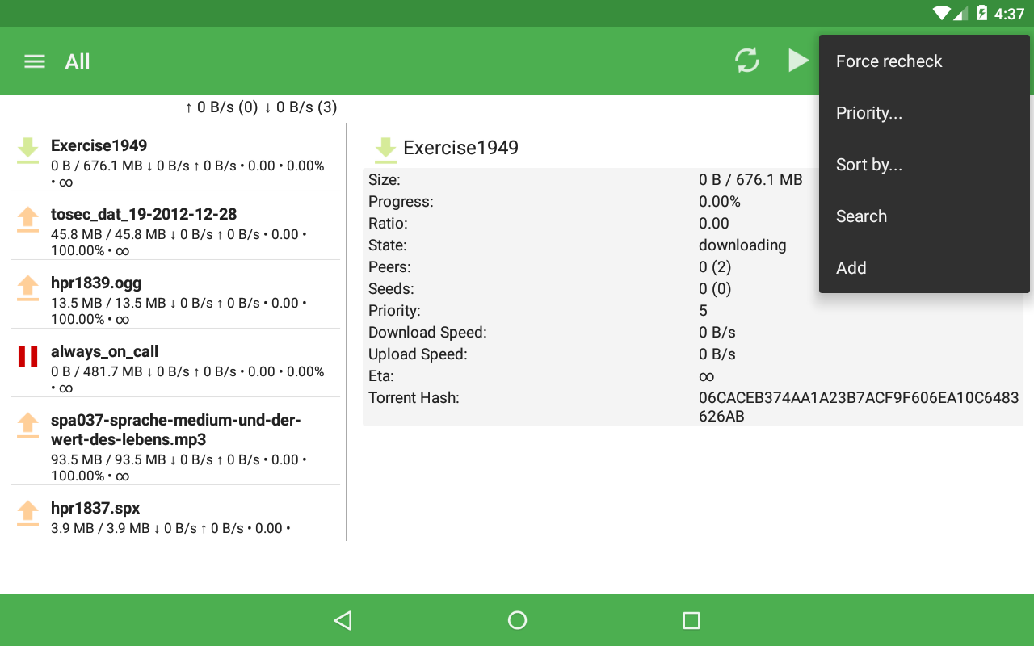This screenshot has height=646, width=1034.
Task: Tap the battery status icon
Action: coord(981,13)
